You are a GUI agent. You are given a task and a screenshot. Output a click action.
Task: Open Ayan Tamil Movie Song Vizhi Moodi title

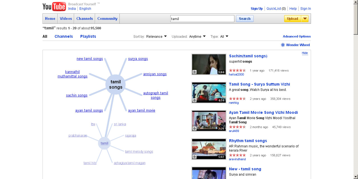coord(263,112)
